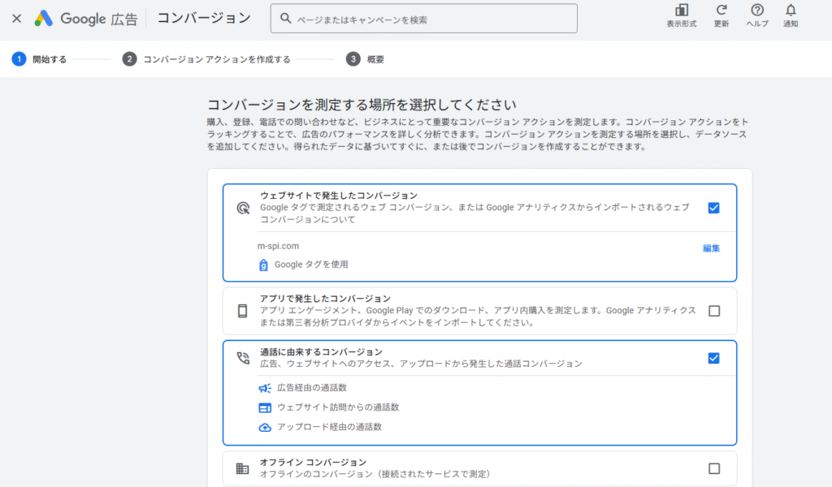
Task: Click the icon beside ウェブサイト訪問からの通話数
Action: coord(263,409)
